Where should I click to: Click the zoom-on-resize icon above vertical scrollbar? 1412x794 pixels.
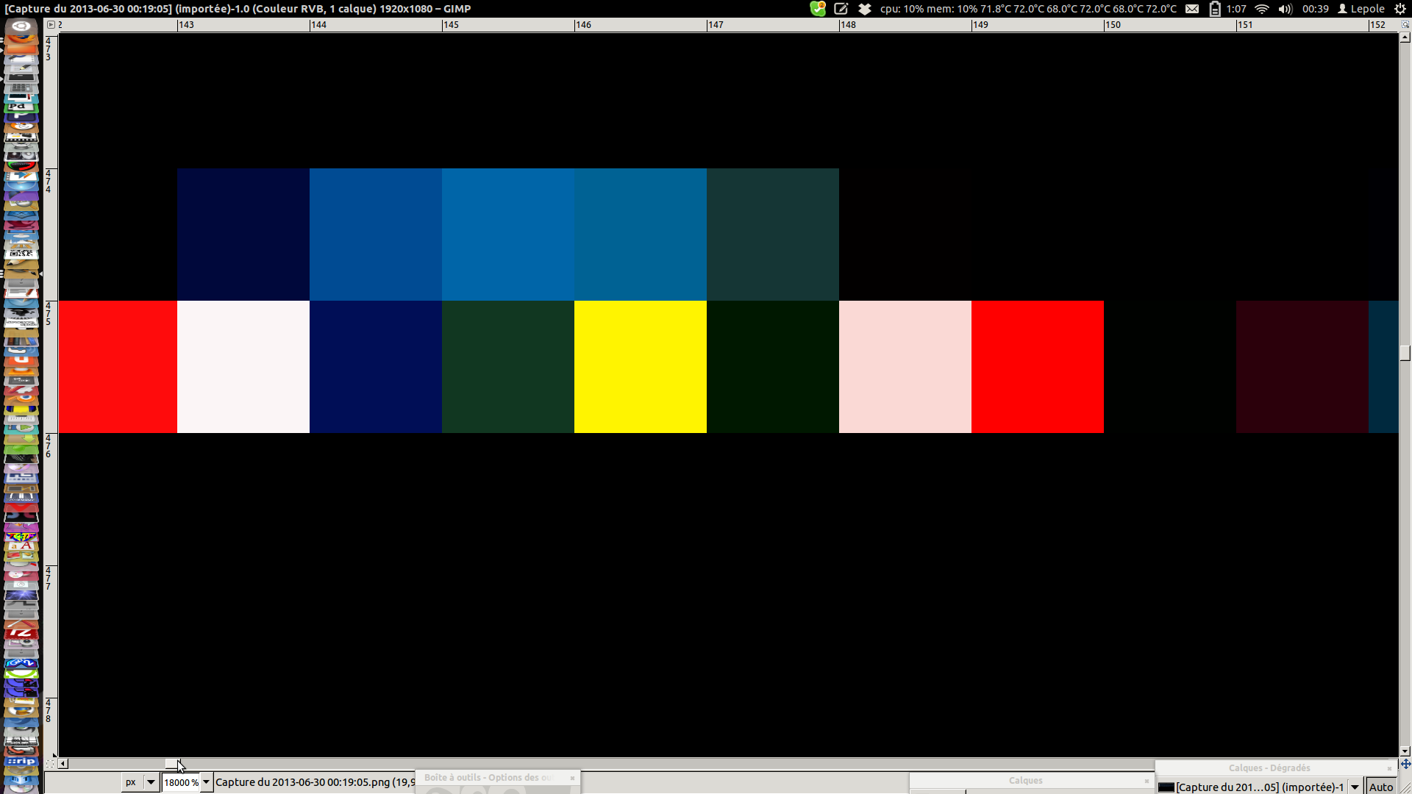(1405, 24)
